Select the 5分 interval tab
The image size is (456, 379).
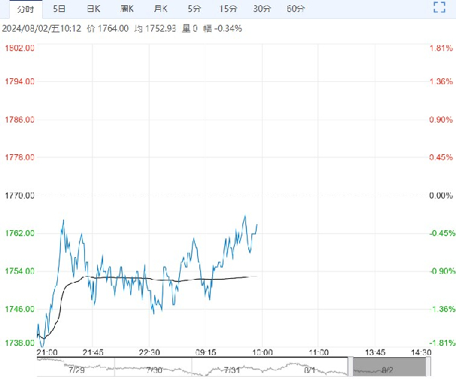click(194, 9)
